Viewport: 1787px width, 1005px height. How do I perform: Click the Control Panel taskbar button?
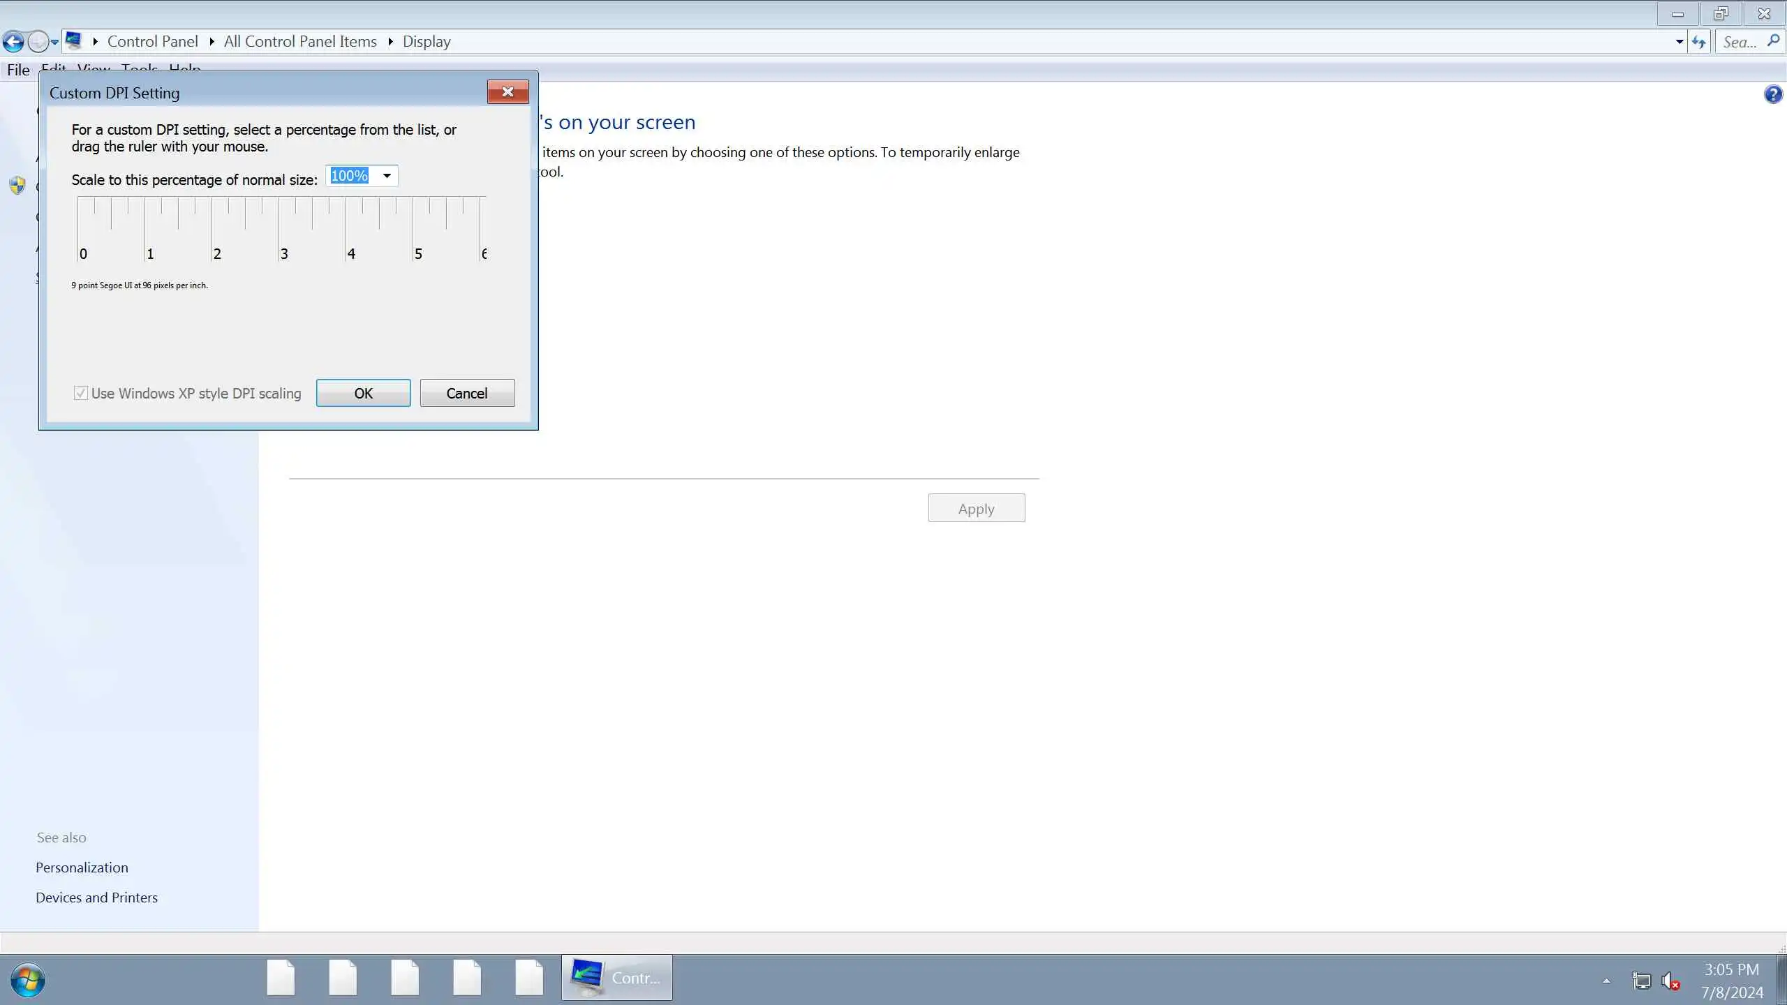(x=617, y=978)
